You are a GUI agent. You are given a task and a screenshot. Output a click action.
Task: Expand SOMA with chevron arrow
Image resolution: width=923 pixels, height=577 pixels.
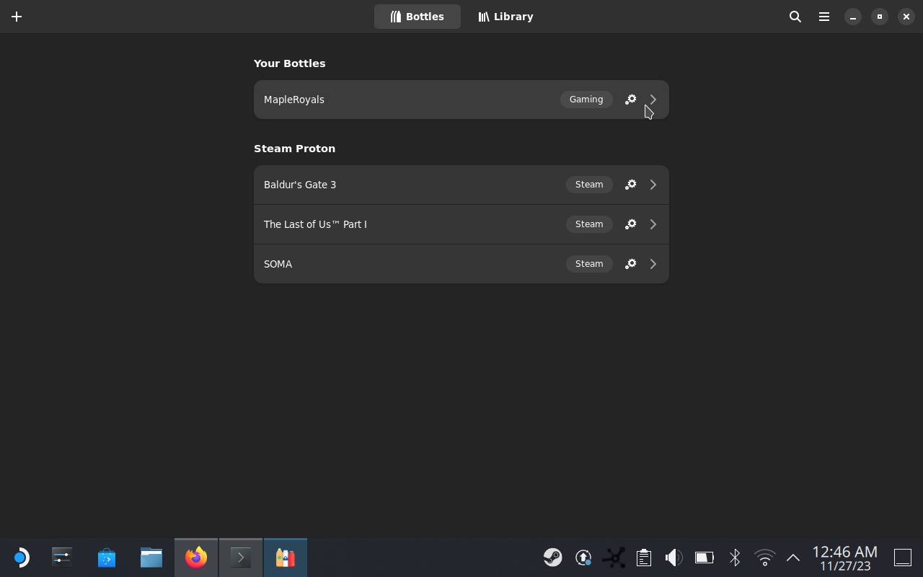pos(653,264)
